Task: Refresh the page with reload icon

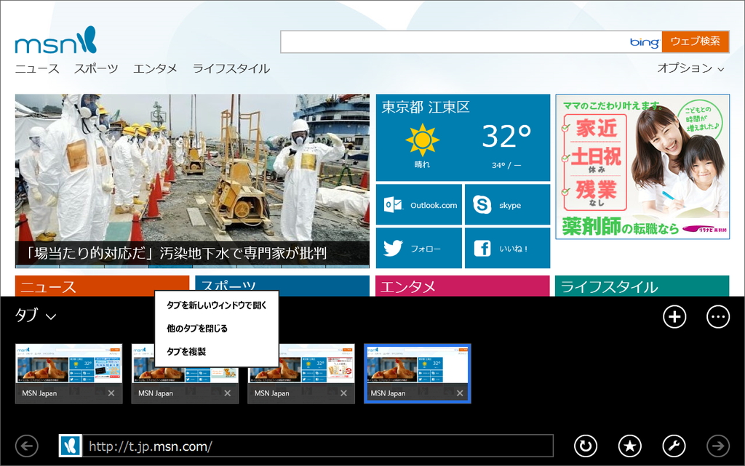Action: click(586, 446)
